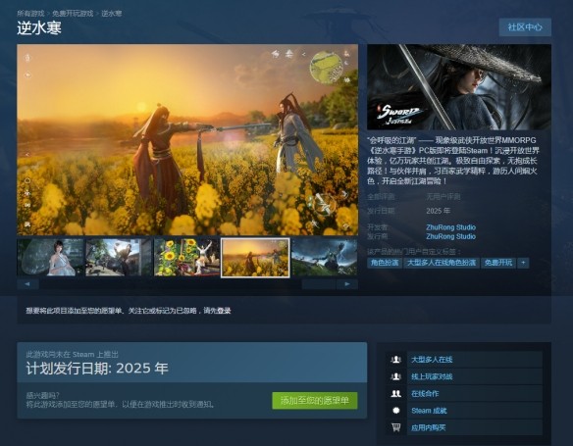This screenshot has height=446, width=573.
Task: Open developer ZhuRong Studio link
Action: coord(450,227)
